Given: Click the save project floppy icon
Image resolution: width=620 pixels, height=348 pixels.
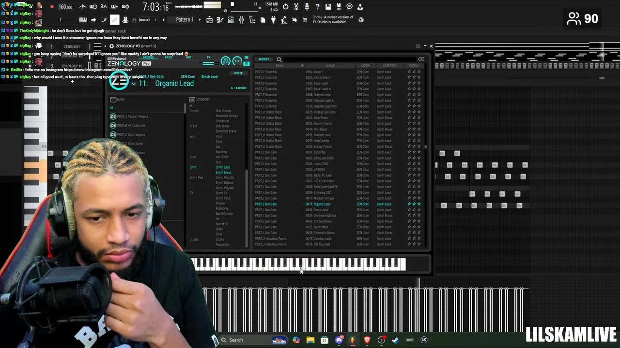Looking at the screenshot, I should 328,7.
